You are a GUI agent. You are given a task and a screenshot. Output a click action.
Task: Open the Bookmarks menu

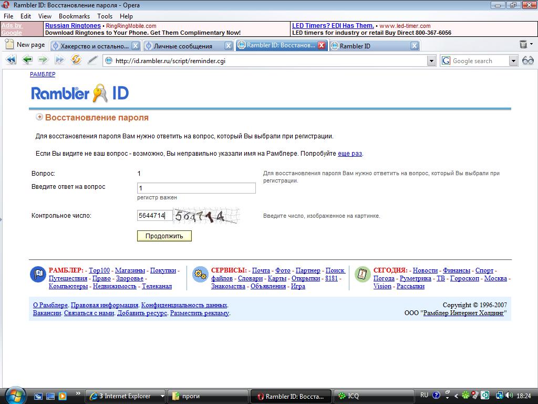tap(74, 16)
